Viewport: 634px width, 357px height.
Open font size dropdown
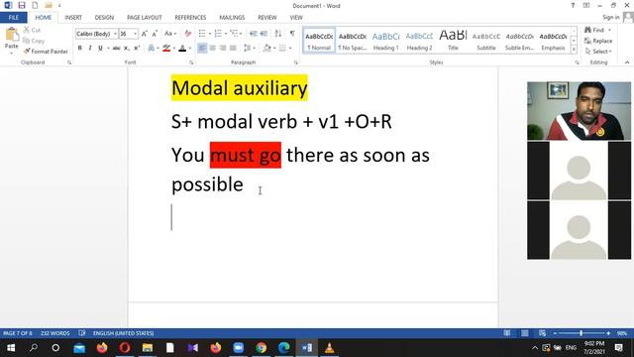pos(135,34)
